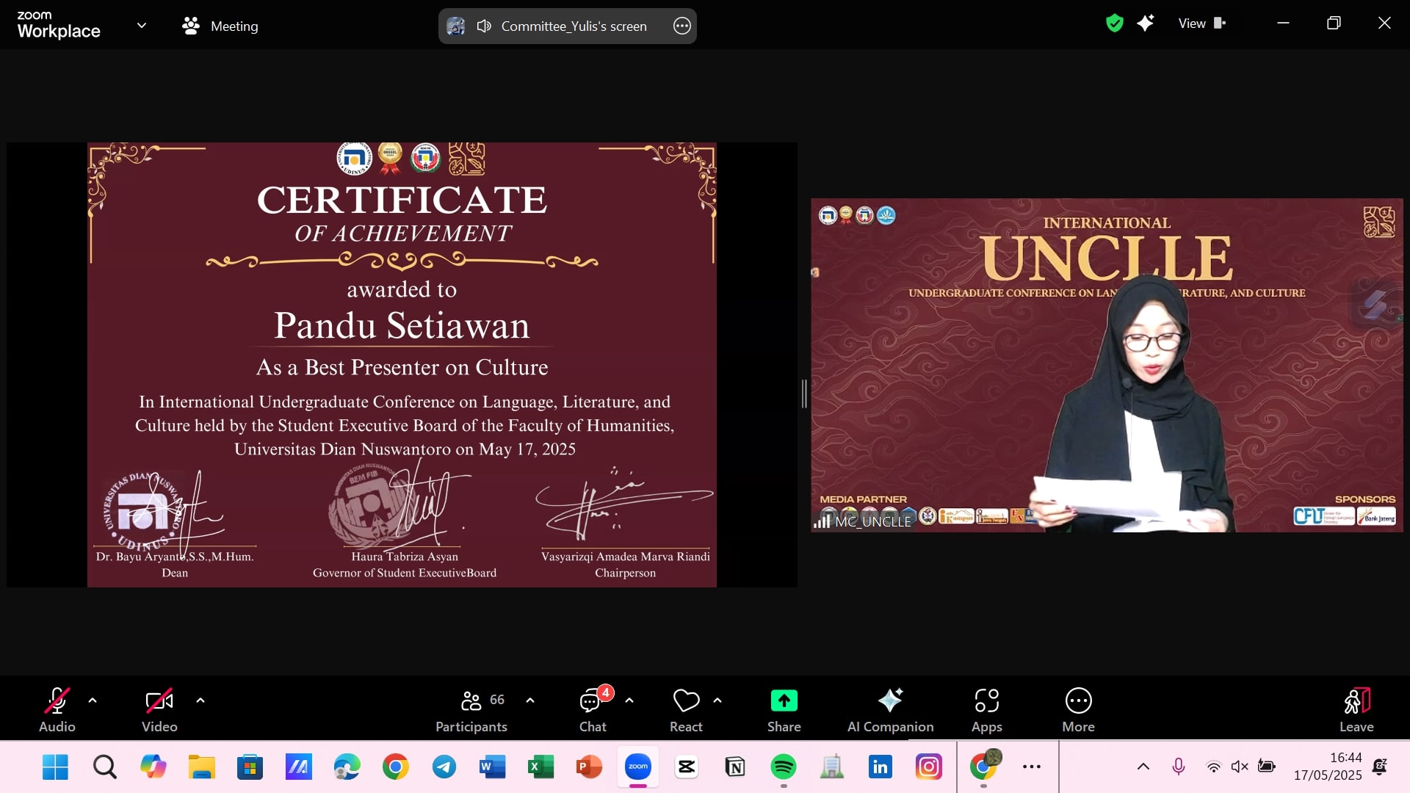Click the Zoom icon in taskbar
This screenshot has height=793, width=1410.
637,767
